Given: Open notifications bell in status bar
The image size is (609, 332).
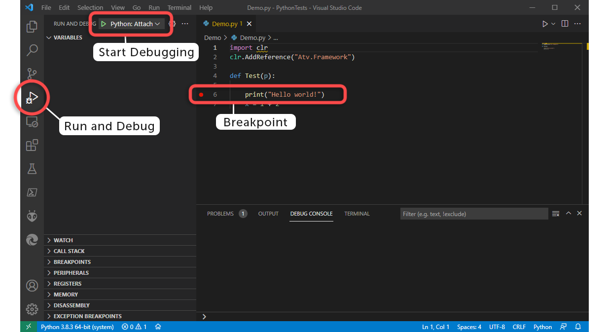Looking at the screenshot, I should pyautogui.click(x=578, y=327).
